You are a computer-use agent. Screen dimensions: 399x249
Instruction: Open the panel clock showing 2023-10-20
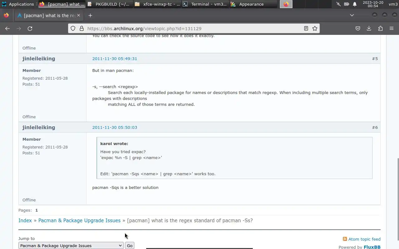pos(373,4)
